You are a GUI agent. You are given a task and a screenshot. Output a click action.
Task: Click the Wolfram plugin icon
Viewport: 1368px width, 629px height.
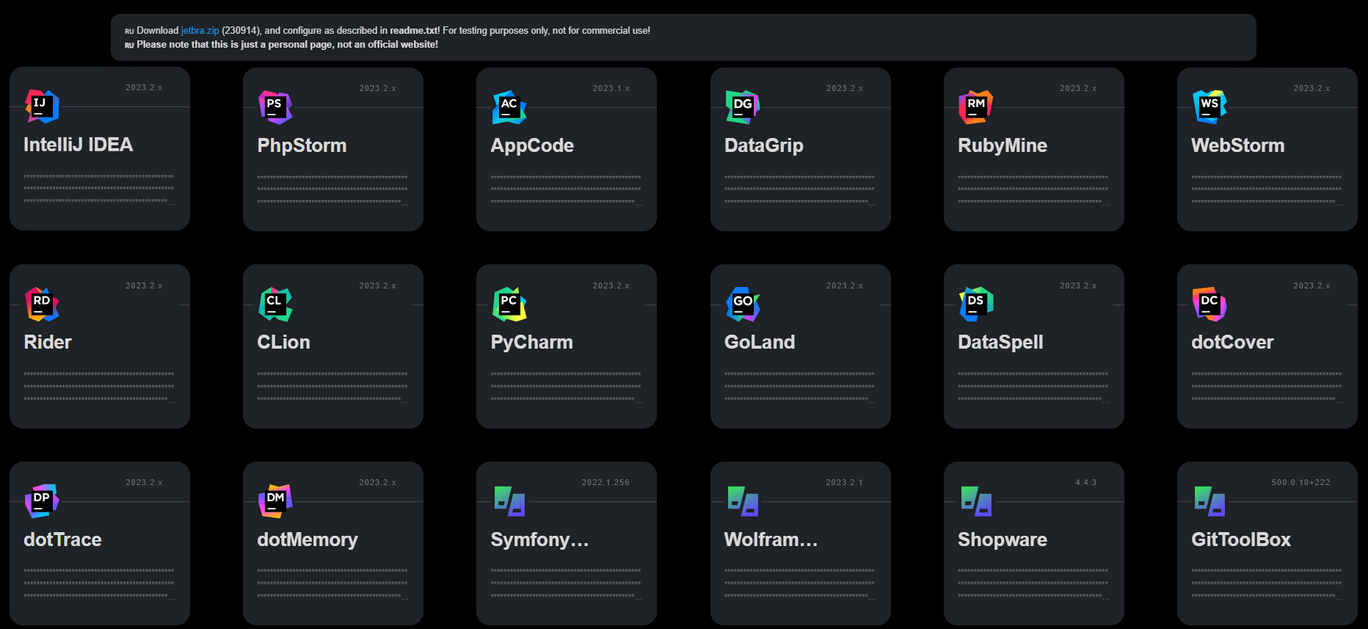(x=743, y=501)
